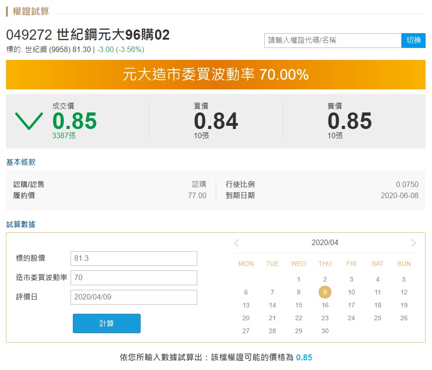The height and width of the screenshot is (370, 432).
Task: Click the 買價 value 0.84
Action: click(216, 121)
